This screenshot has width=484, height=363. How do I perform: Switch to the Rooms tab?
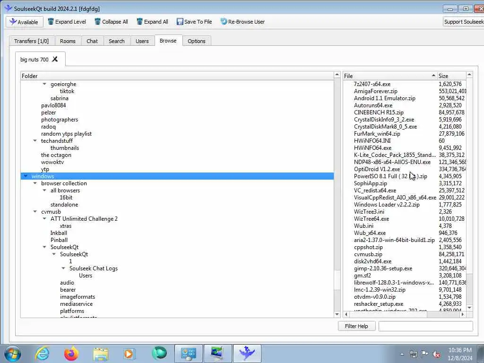coord(68,41)
